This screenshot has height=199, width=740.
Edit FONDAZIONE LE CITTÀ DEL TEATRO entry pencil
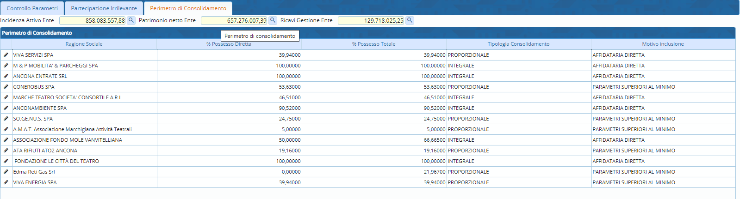[6, 161]
